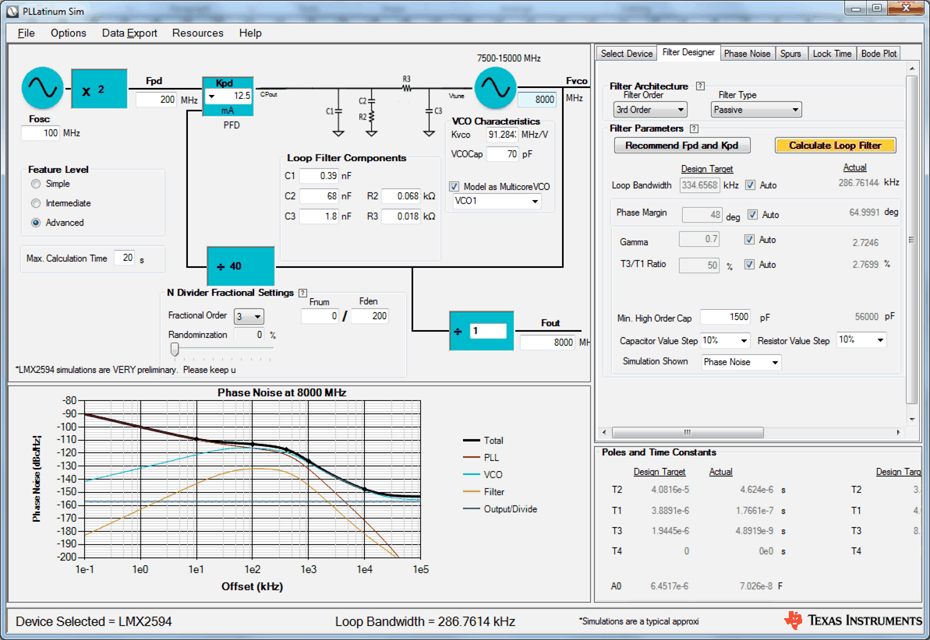
Task: Click the Fosc oscillator symbol
Action: coord(41,87)
